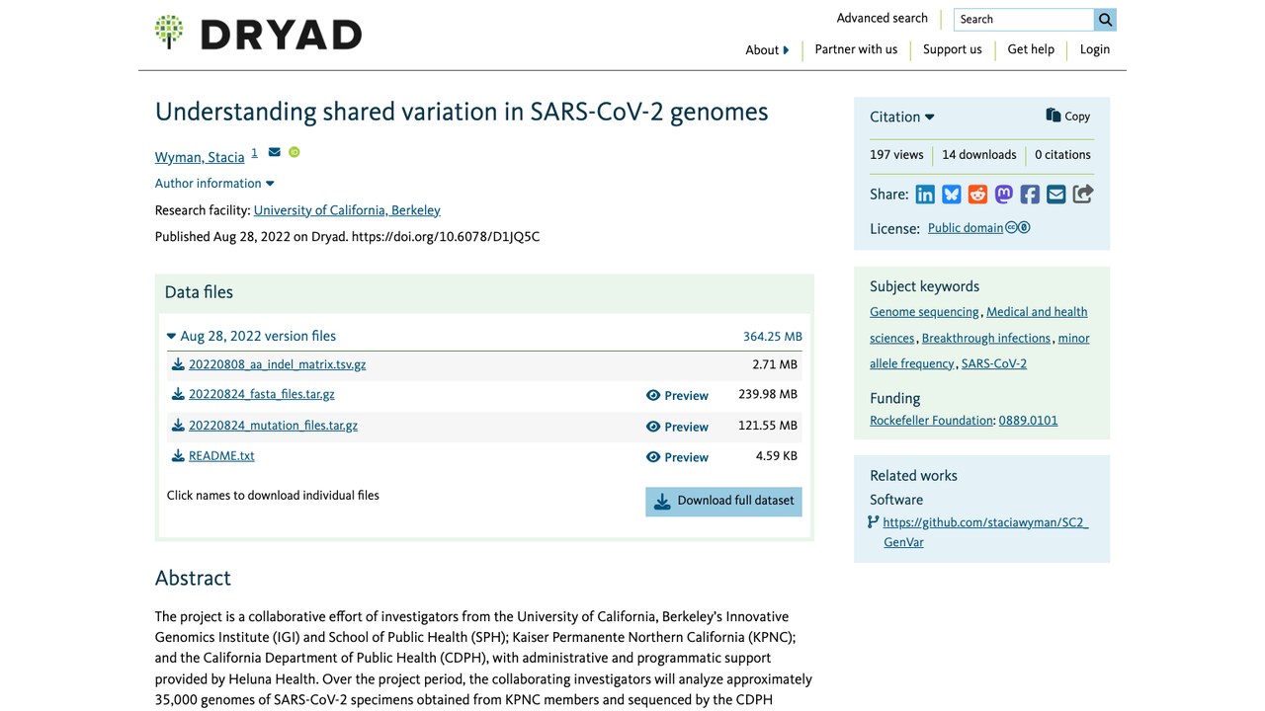The height and width of the screenshot is (711, 1265).
Task: Click the search magnifier button
Action: click(1105, 19)
